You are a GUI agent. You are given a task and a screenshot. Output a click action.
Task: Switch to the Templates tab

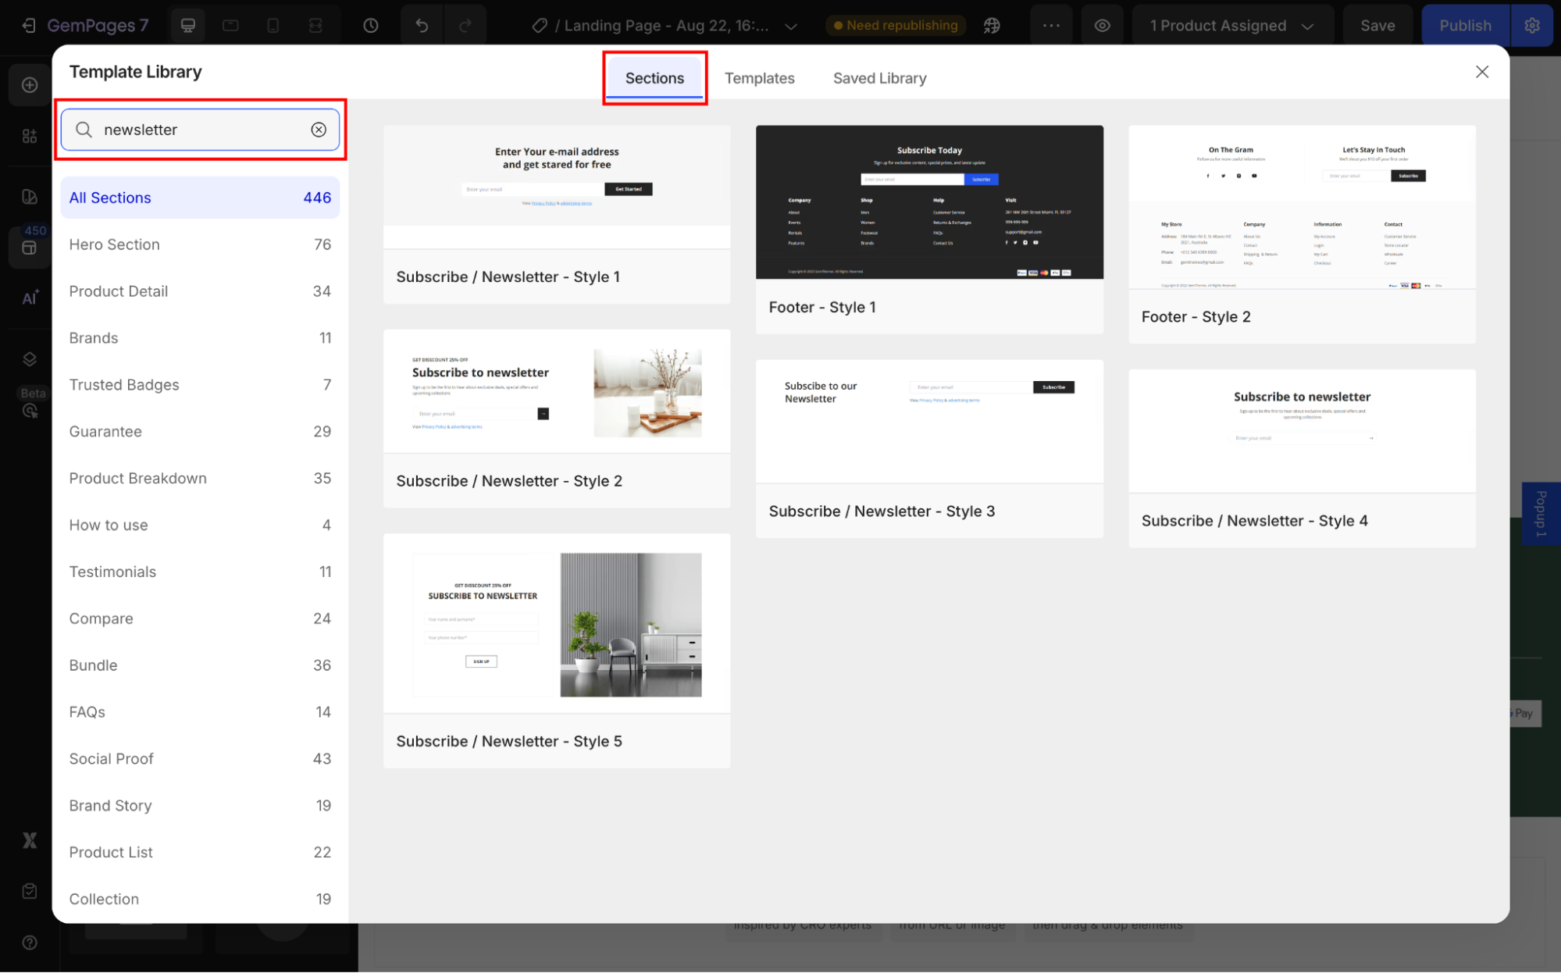[x=759, y=78]
